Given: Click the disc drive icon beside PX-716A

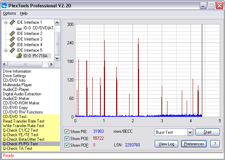Looking at the screenshot, I should pos(19,56).
